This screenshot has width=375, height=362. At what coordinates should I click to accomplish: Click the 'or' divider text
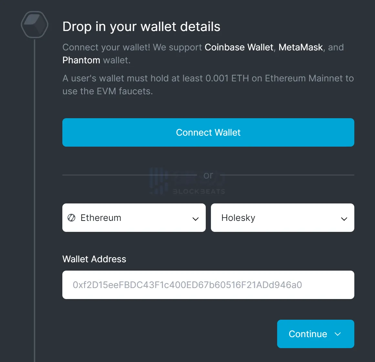208,175
